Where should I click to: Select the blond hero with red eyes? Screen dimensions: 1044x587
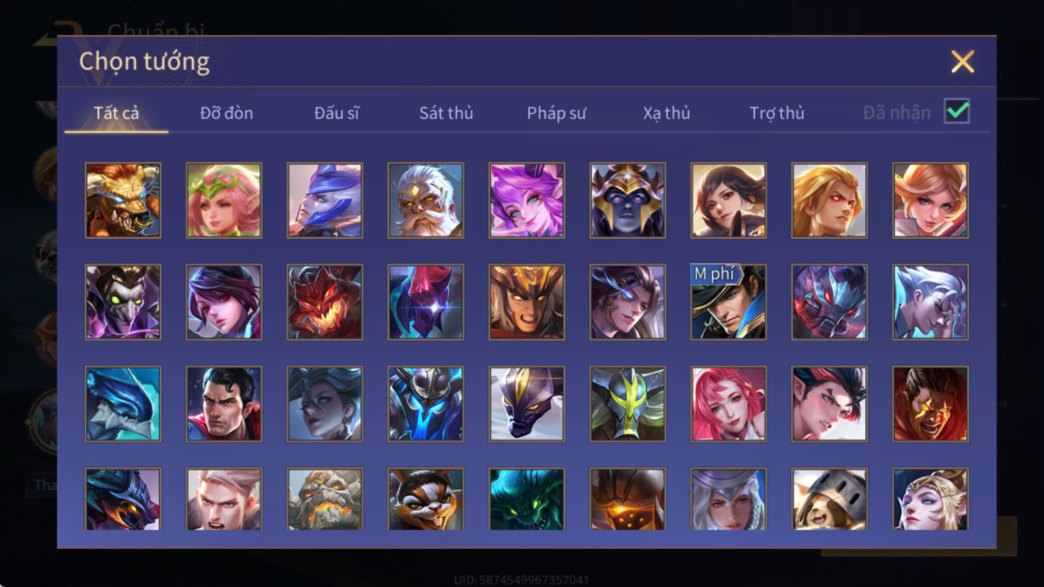point(829,200)
